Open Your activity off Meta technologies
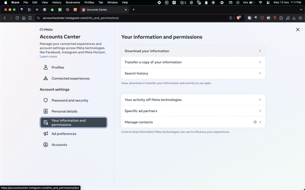This screenshot has width=305, height=190. click(193, 100)
